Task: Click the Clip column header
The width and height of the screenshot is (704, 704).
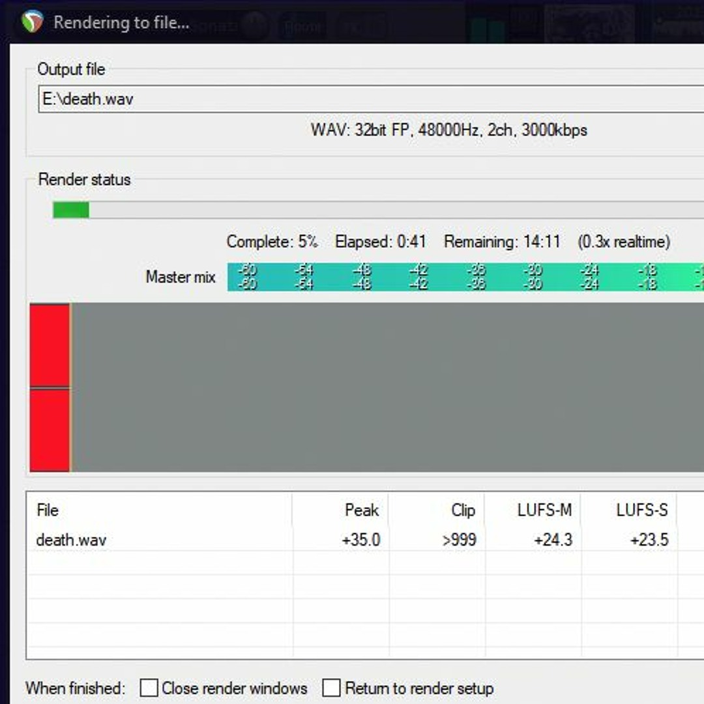Action: tap(463, 510)
